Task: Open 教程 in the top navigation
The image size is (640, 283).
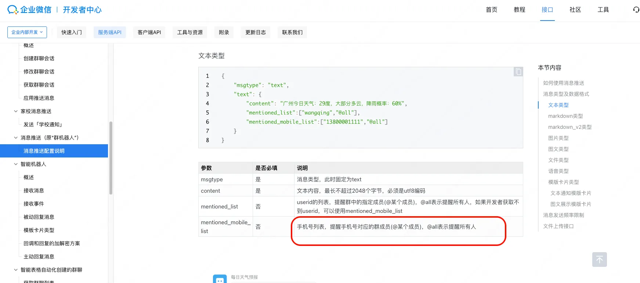Action: point(519,10)
